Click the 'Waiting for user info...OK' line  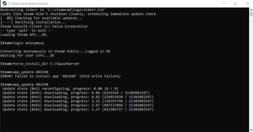pyautogui.click(x=27, y=55)
